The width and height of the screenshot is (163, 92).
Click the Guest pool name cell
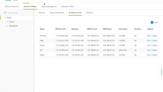[x=42, y=45]
